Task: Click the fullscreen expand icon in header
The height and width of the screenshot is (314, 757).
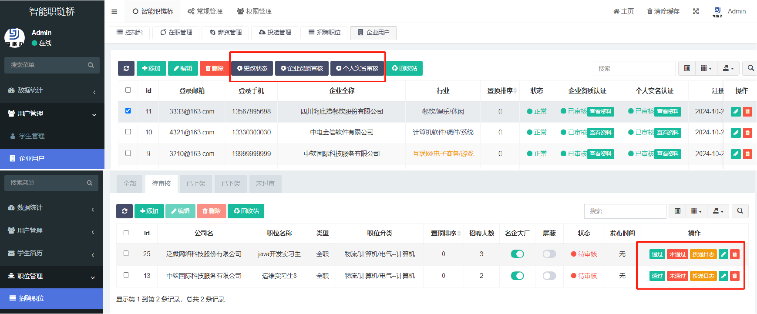Action: click(696, 11)
